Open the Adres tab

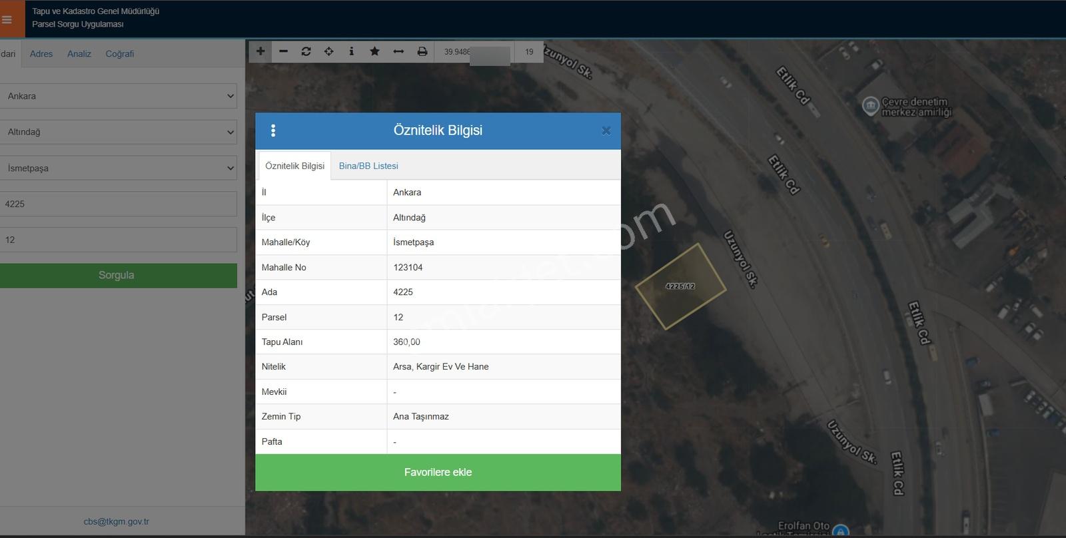(41, 54)
